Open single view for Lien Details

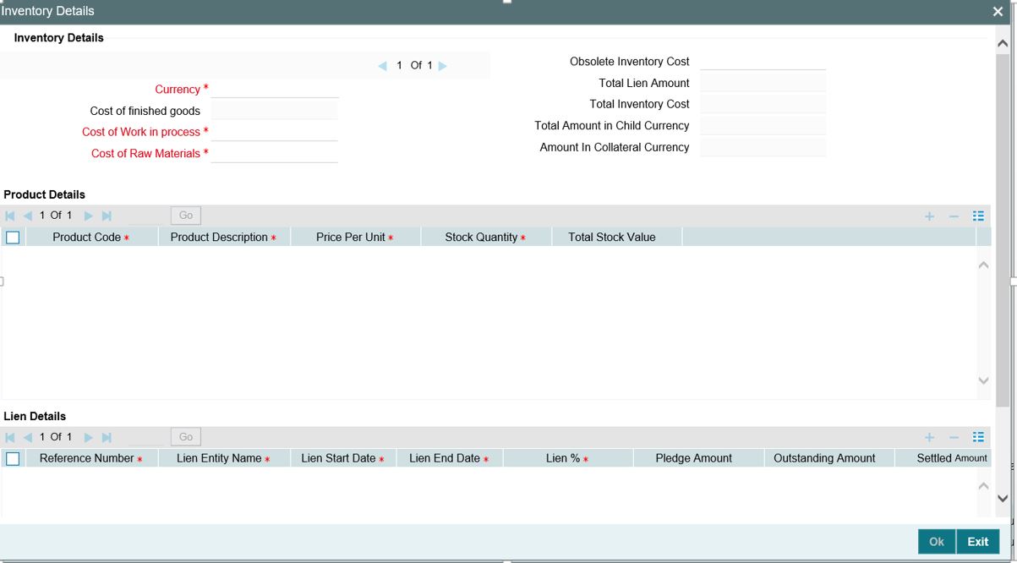pos(978,438)
